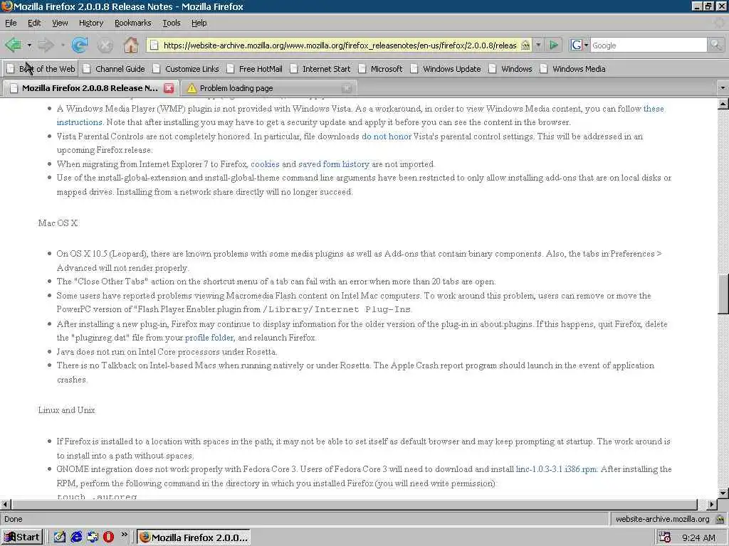Screen dimensions: 729x546
Task: Click the Stop loading button
Action: point(105,45)
